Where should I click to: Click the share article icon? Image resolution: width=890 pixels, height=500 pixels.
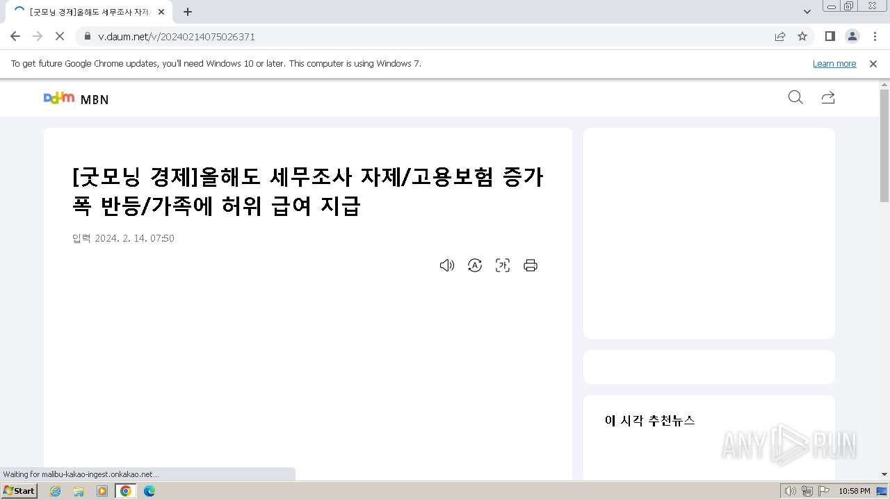[x=827, y=97]
